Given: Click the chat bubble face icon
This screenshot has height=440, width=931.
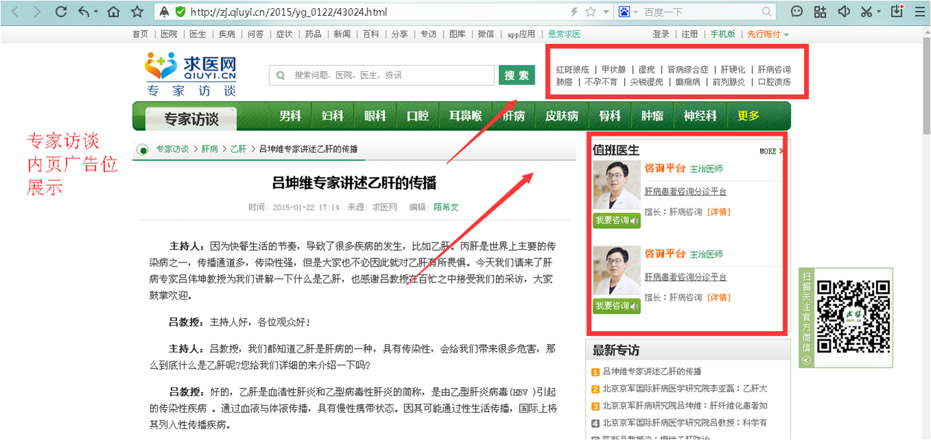Looking at the screenshot, I should pos(796,12).
